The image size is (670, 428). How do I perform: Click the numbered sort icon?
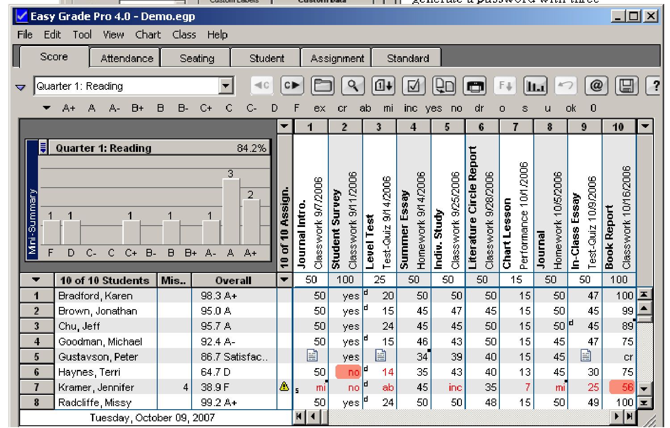383,86
